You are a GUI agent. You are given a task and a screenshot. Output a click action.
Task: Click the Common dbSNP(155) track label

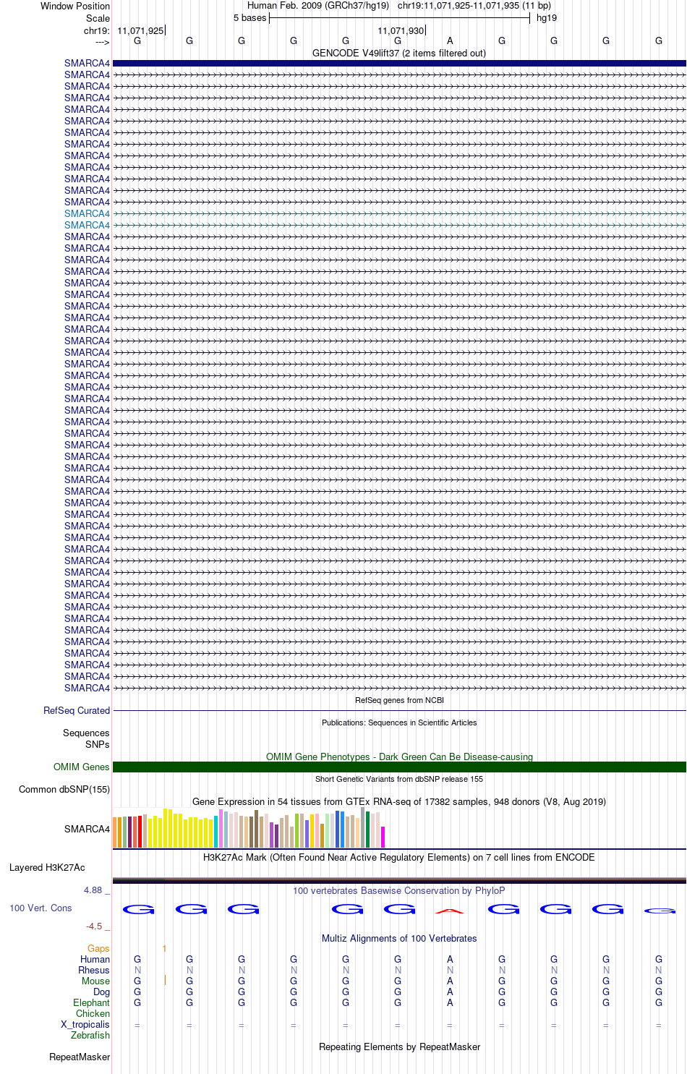pyautogui.click(x=64, y=789)
